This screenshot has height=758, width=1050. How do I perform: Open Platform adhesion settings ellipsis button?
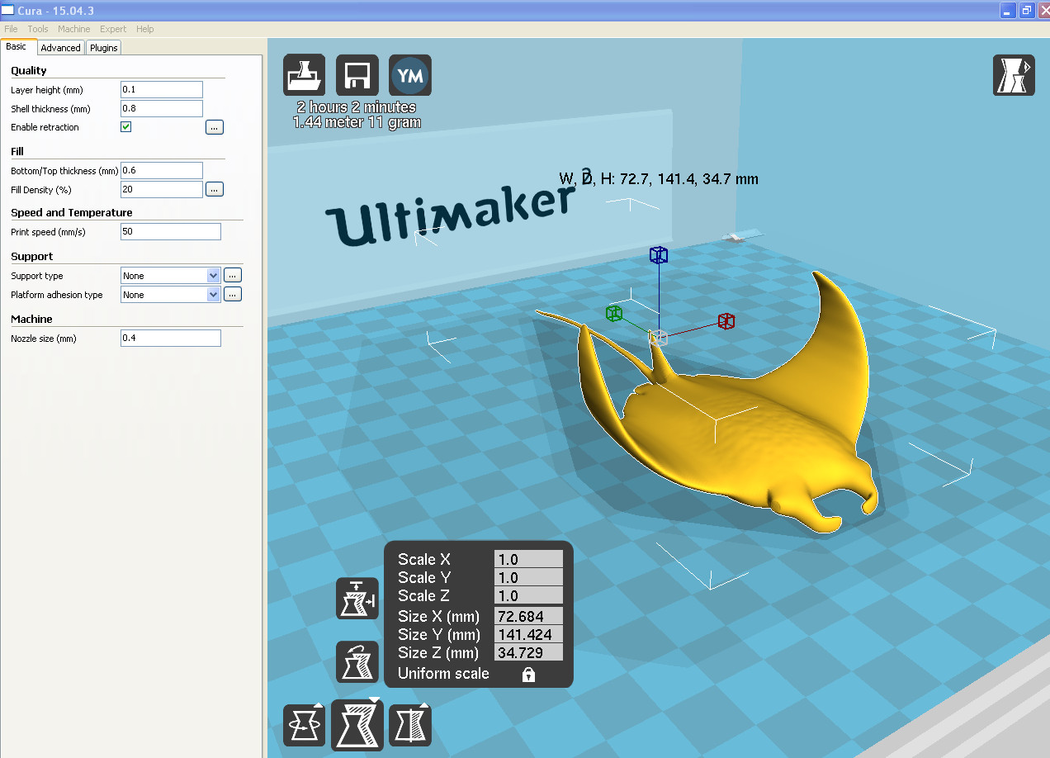[233, 294]
